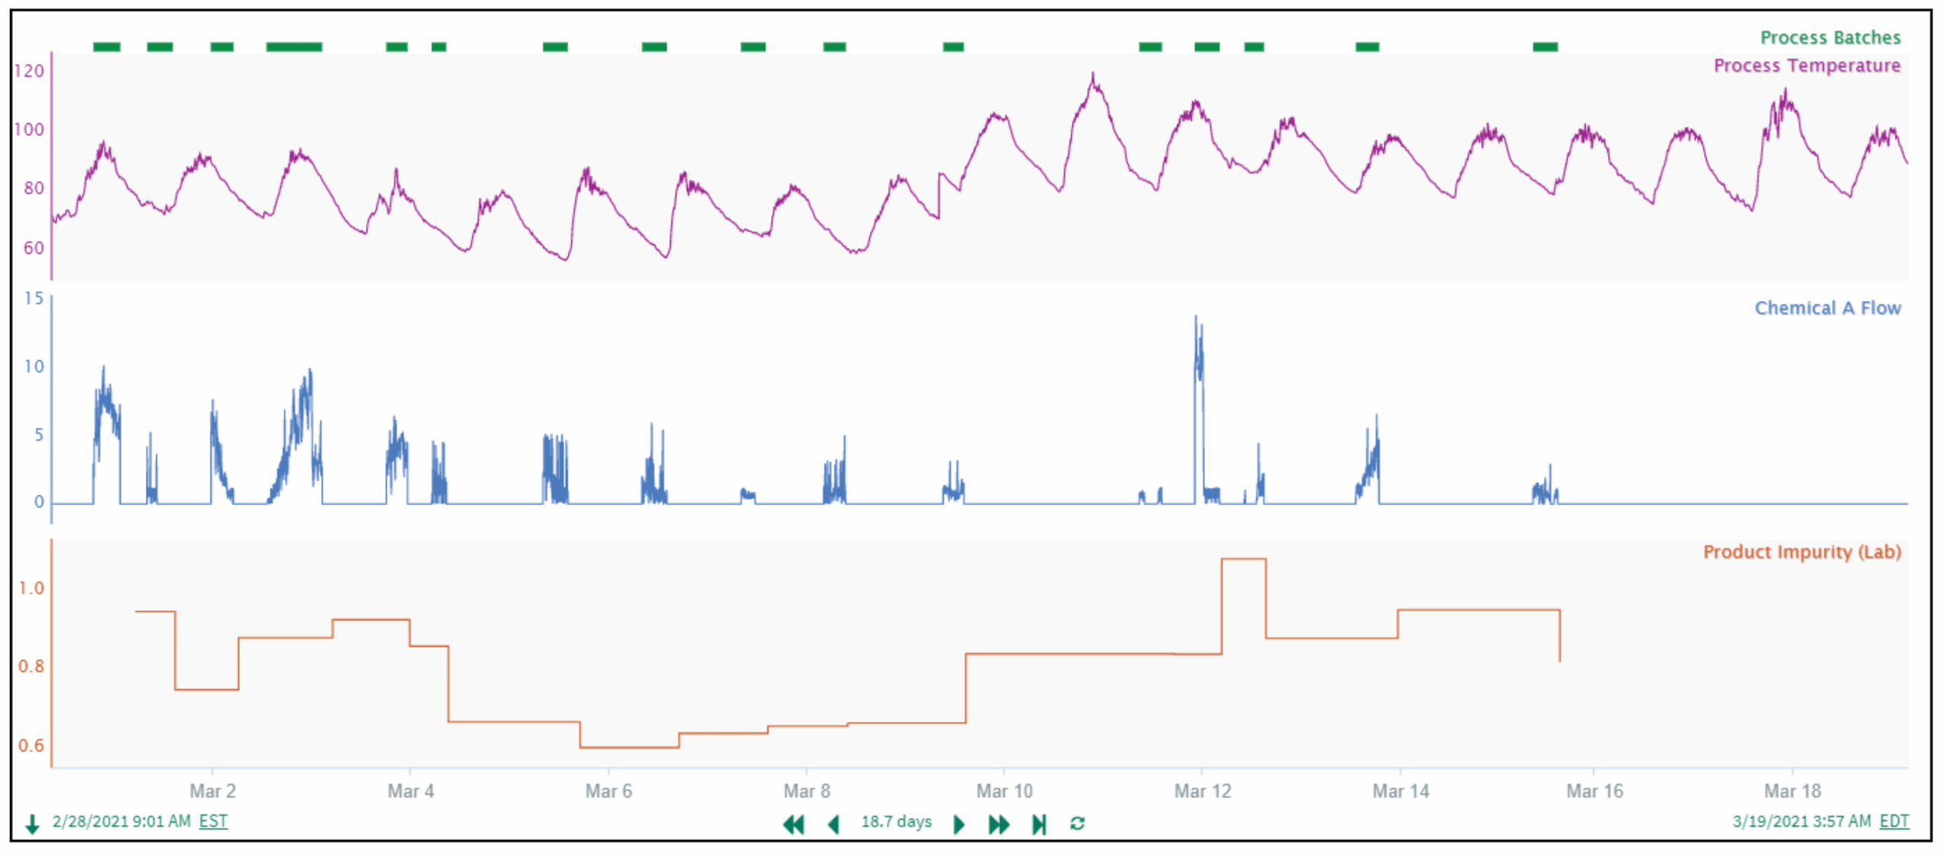The image size is (1943, 855).
Task: Select the Product Impurity (Lab) label
Action: 1802,552
